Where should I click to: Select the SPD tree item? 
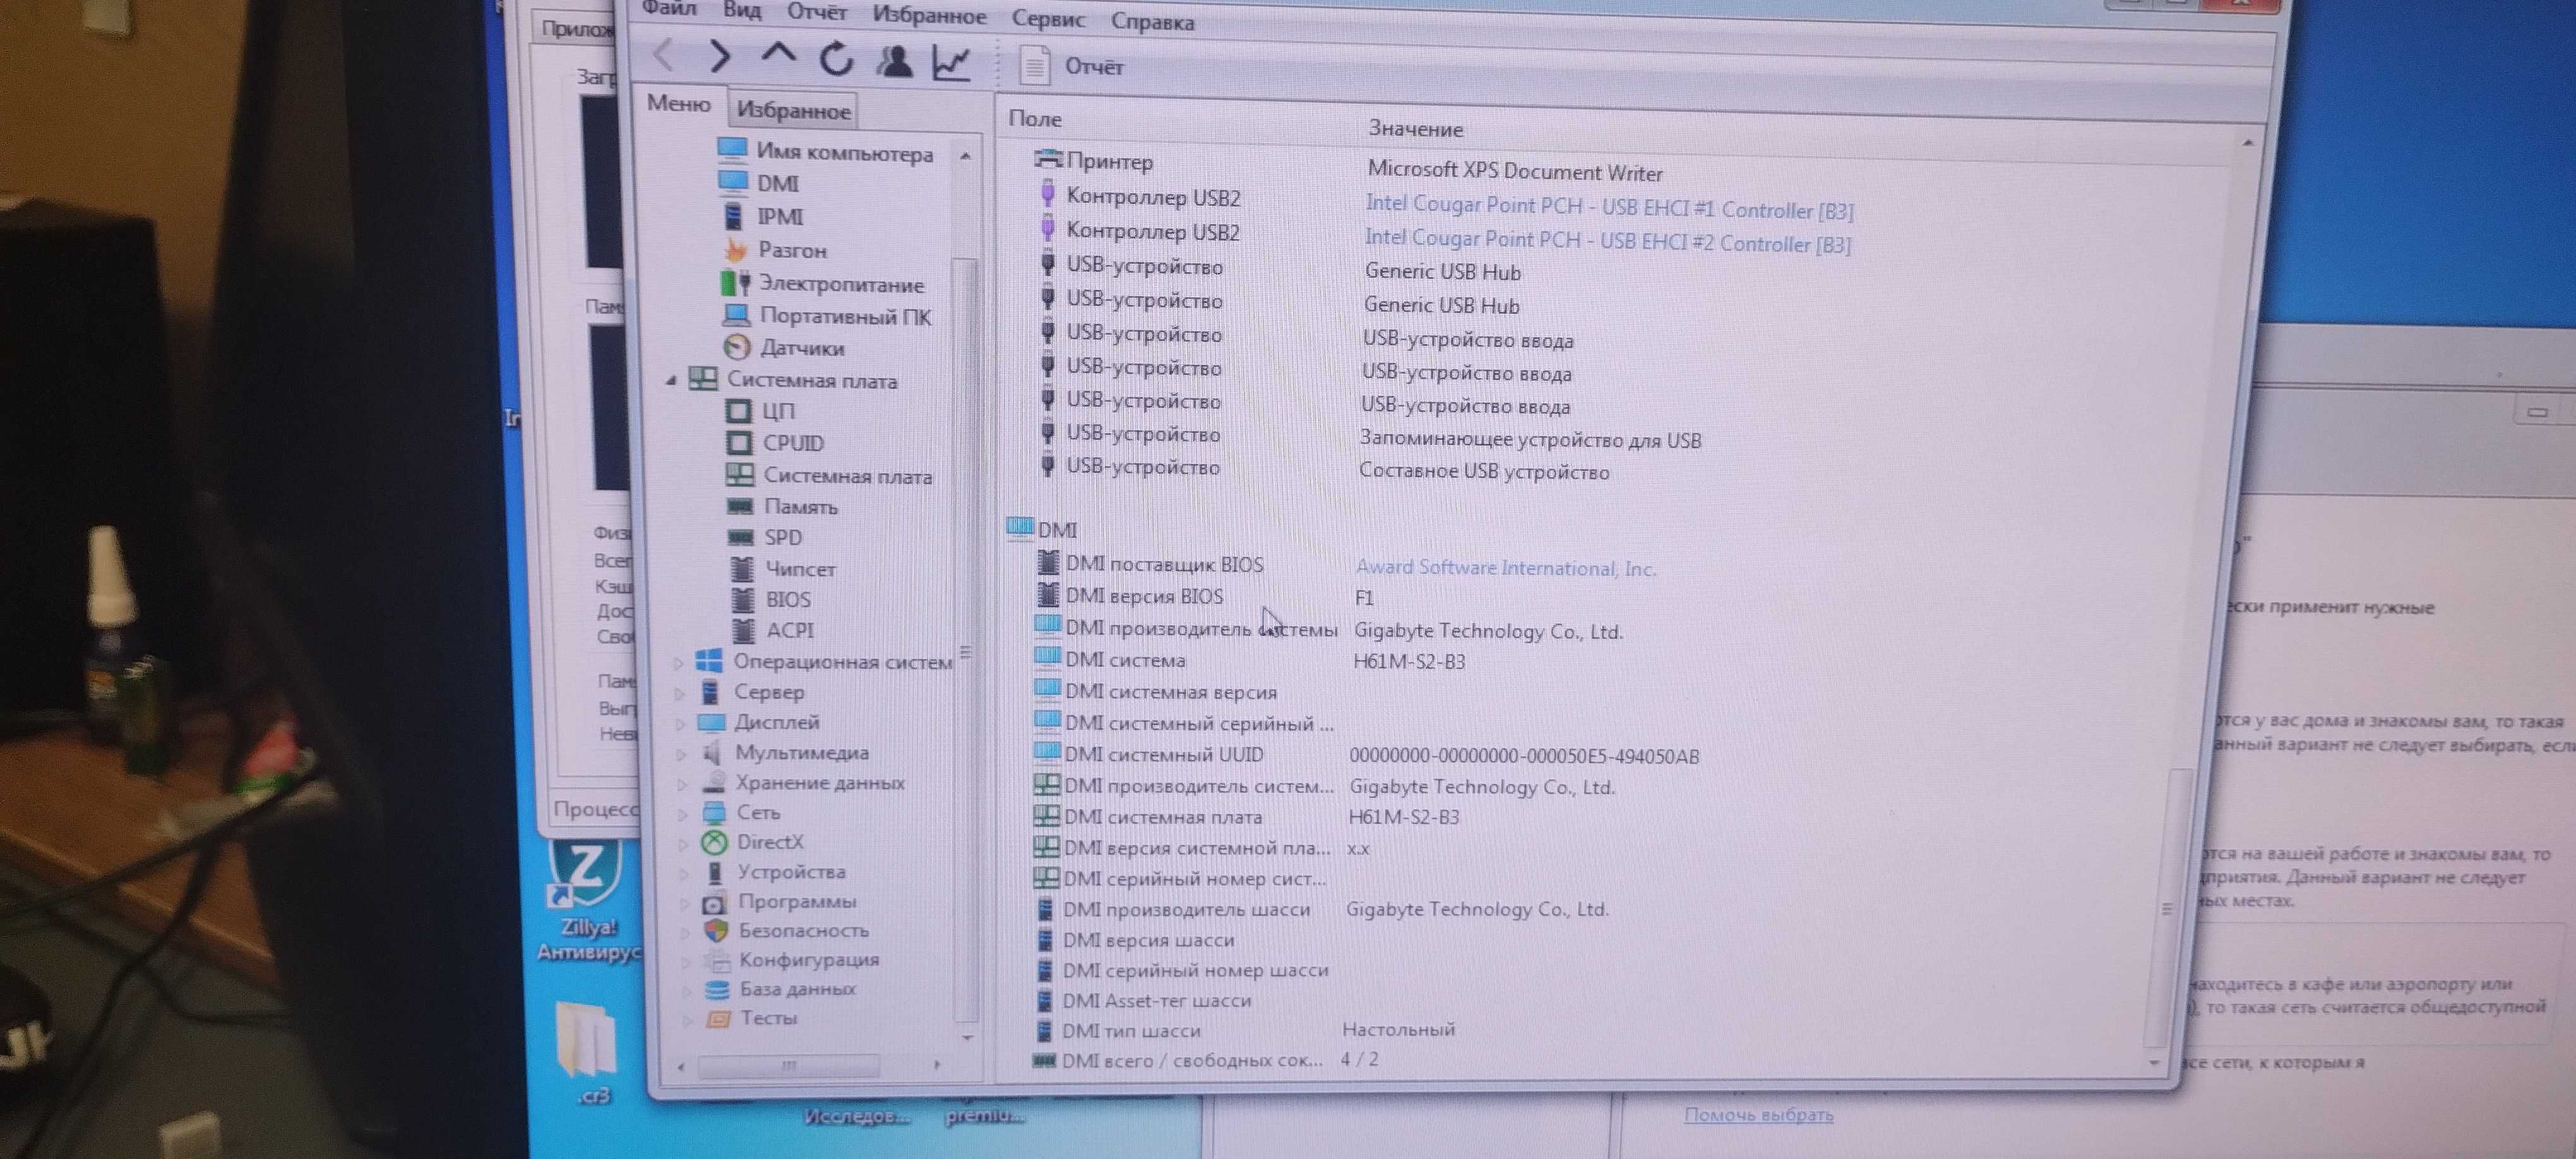click(765, 537)
